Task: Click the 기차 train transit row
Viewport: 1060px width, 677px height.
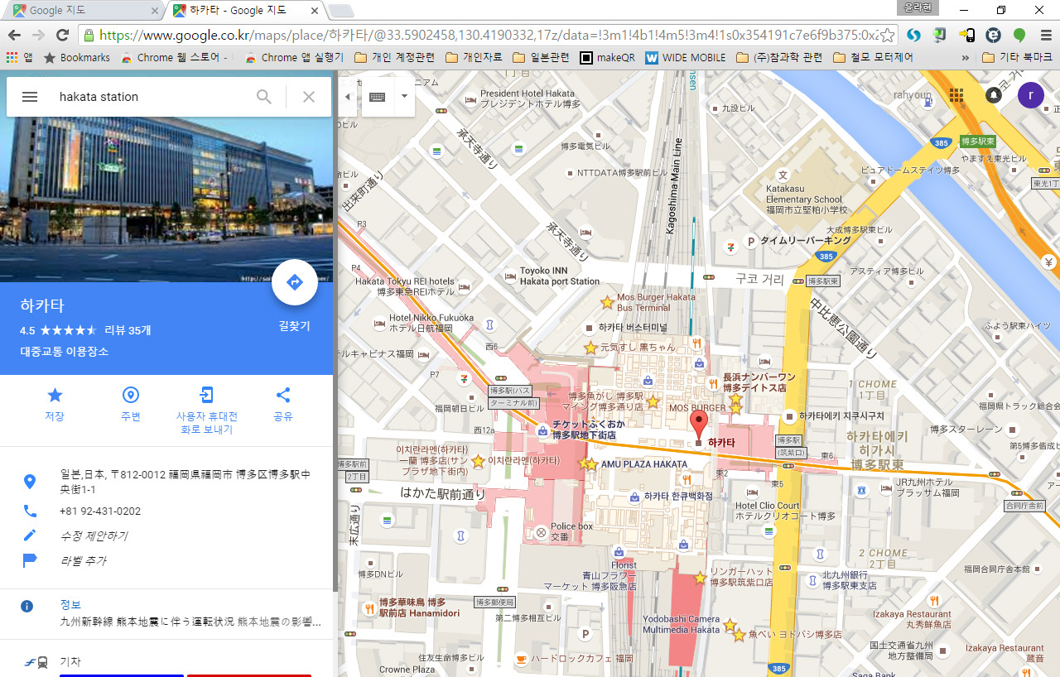Action: pyautogui.click(x=166, y=662)
